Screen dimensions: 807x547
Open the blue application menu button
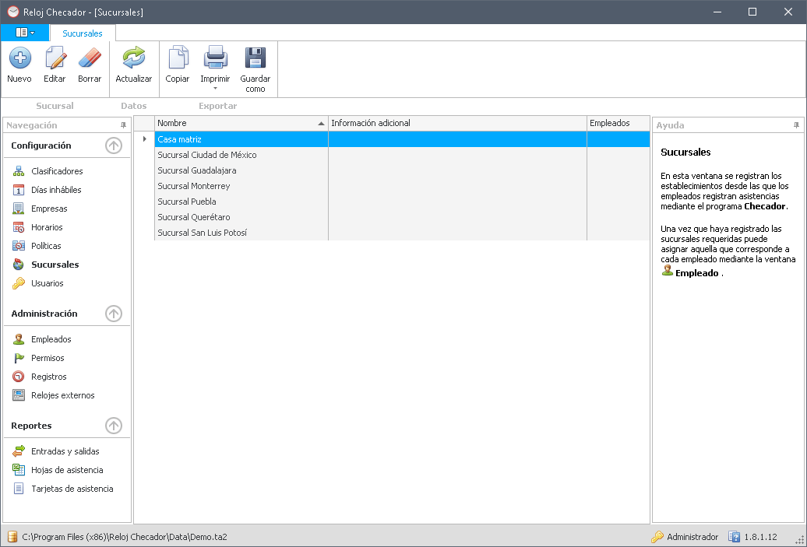click(x=25, y=33)
